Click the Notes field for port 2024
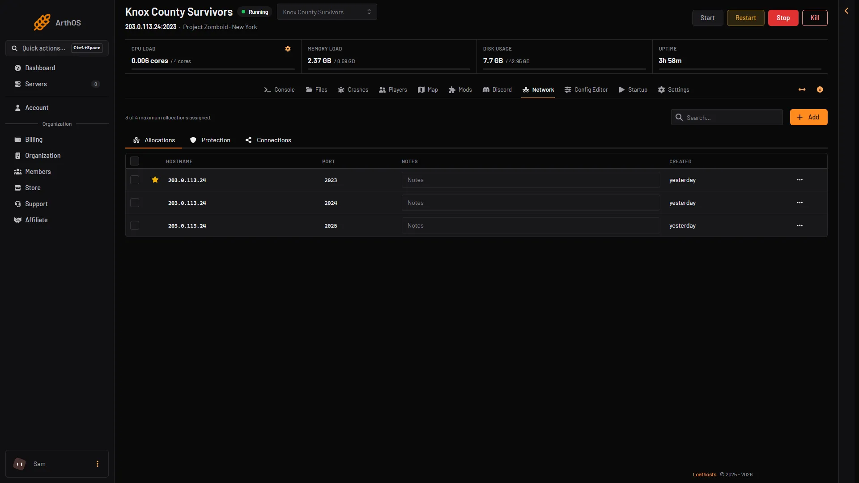This screenshot has height=483, width=859. point(531,203)
